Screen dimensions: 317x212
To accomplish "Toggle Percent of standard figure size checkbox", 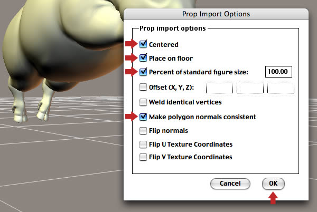I will click(143, 72).
